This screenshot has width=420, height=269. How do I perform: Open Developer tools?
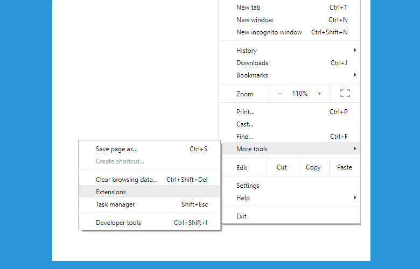tap(150, 223)
